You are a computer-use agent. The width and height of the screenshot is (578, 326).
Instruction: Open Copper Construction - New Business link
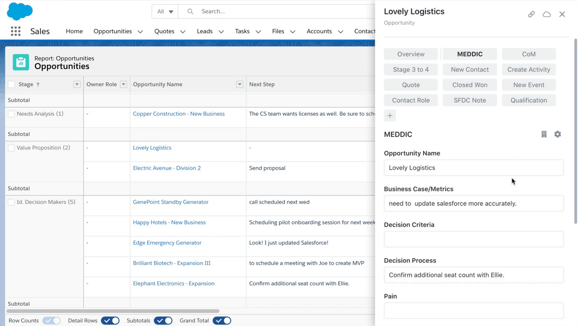tap(179, 114)
